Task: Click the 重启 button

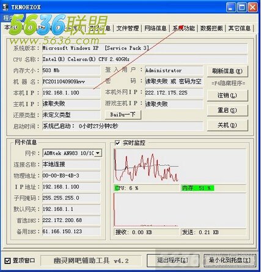Action: (227, 110)
